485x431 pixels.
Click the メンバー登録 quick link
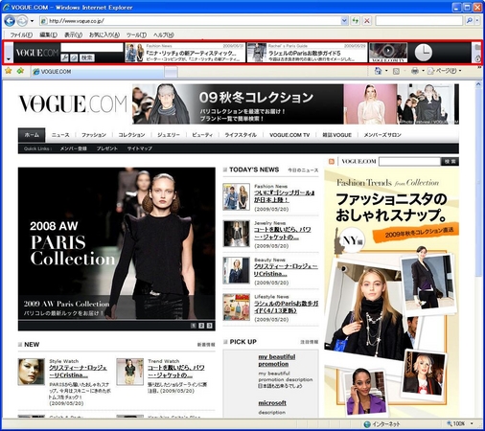click(x=74, y=148)
